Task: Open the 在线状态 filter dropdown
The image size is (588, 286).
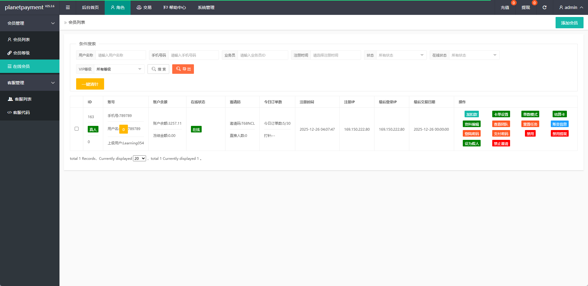Action: 474,55
